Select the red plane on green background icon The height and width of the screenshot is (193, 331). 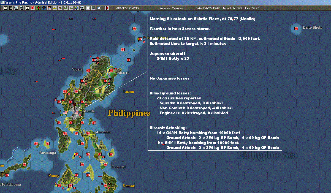[x=38, y=8]
